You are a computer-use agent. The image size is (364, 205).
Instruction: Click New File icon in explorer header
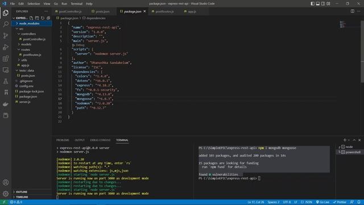(31, 18)
